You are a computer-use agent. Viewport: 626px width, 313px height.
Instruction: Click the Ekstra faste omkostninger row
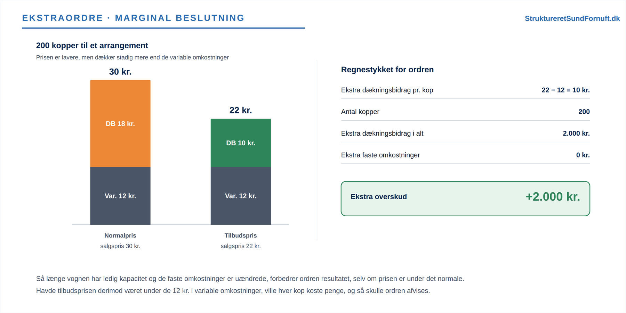tap(465, 155)
